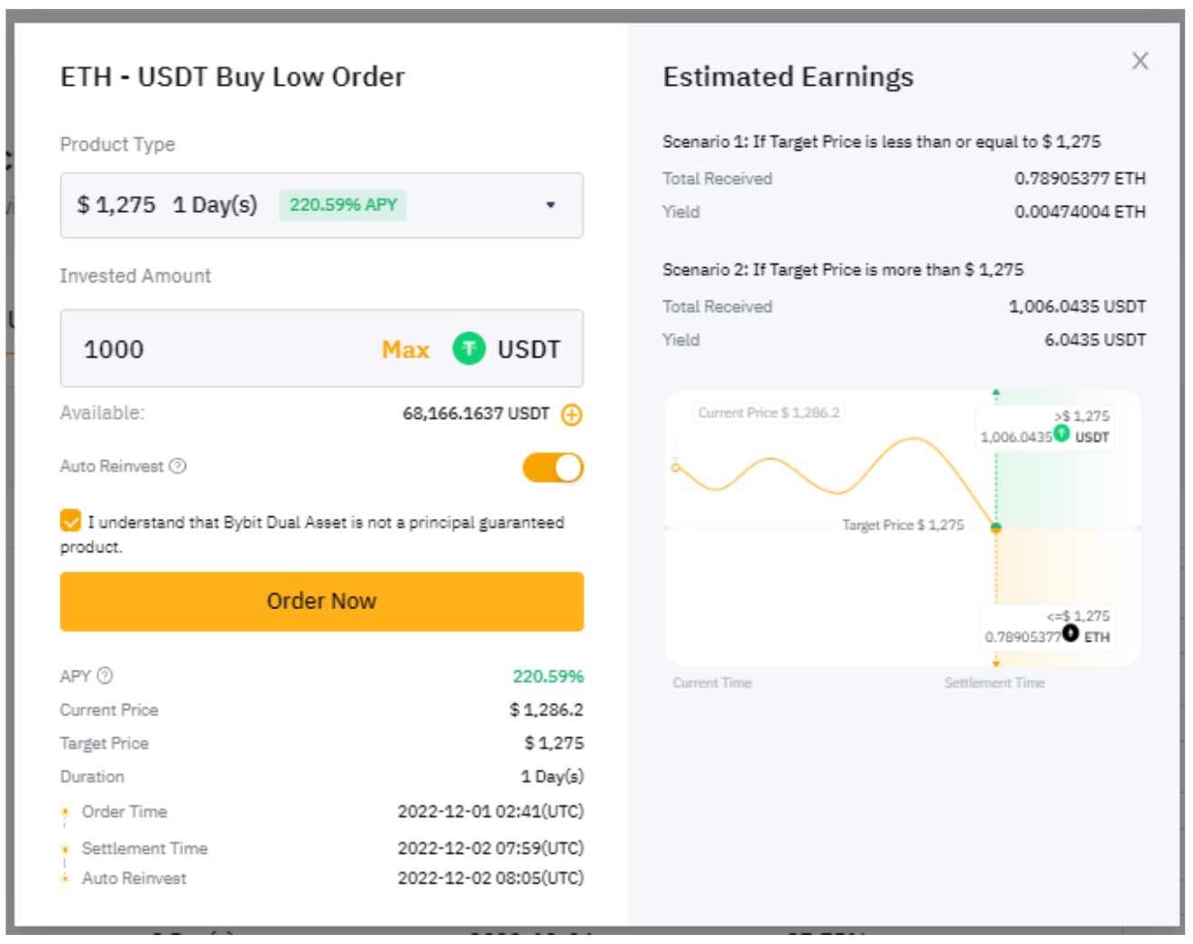Select the ETH - USDT Buy Low Order title
The height and width of the screenshot is (944, 1193).
pyautogui.click(x=232, y=77)
